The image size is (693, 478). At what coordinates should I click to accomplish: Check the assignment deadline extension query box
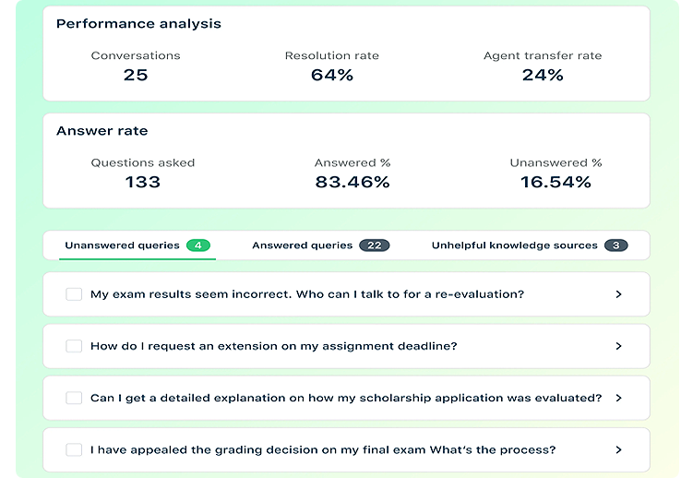tap(74, 346)
